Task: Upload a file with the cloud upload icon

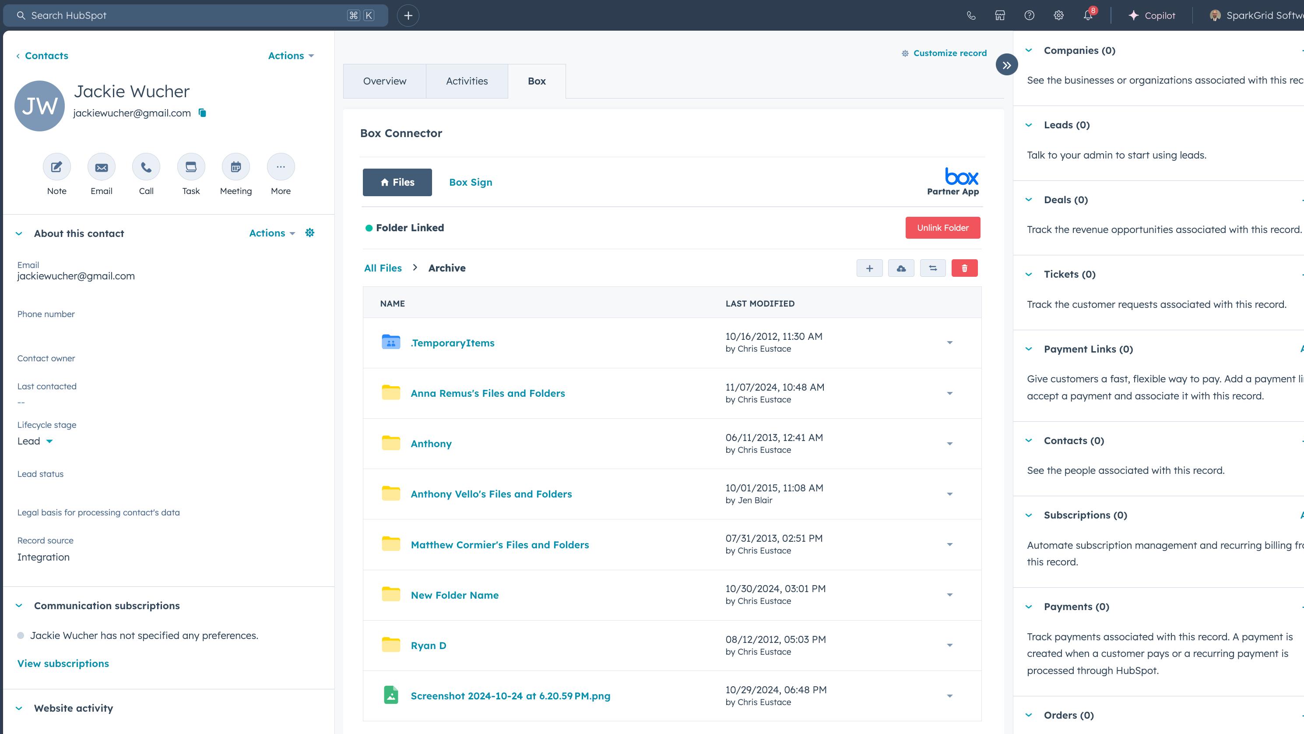Action: pos(901,268)
